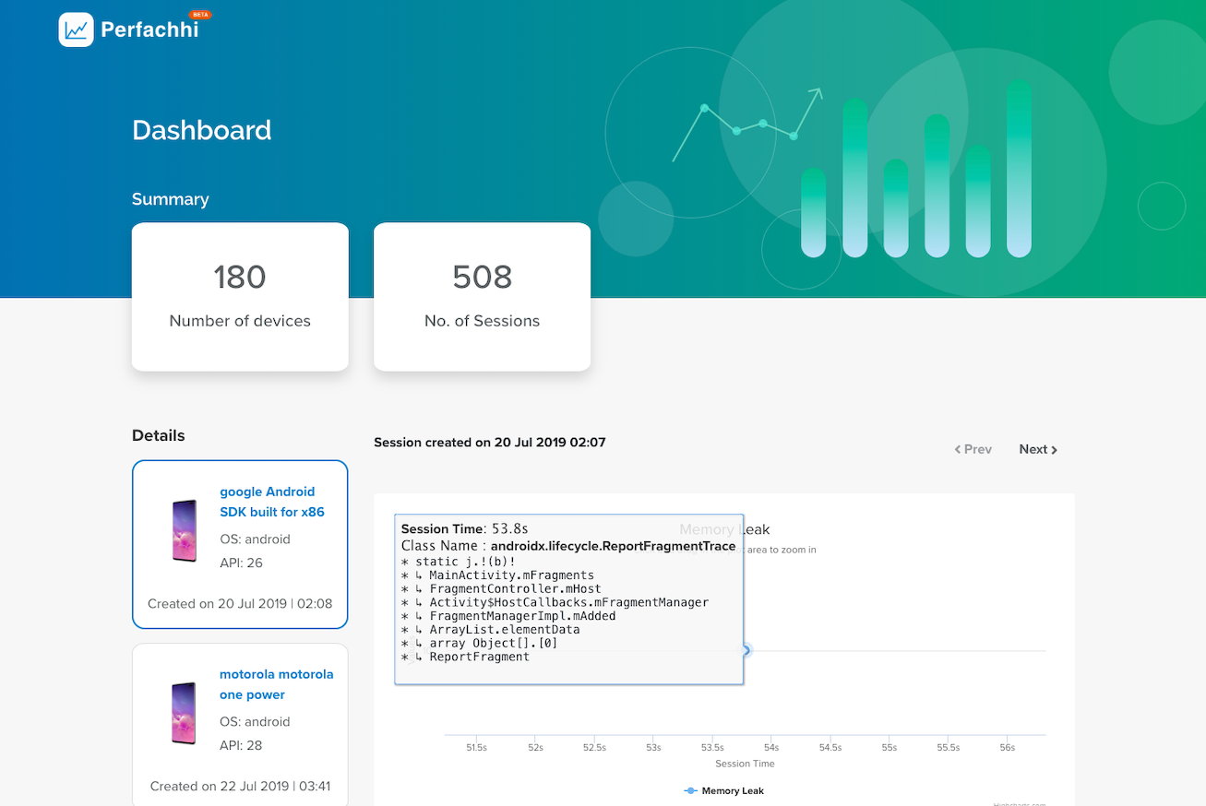Click 'Created on 20 Jul 2019 | 02:08' text
This screenshot has width=1206, height=806.
pyautogui.click(x=240, y=604)
